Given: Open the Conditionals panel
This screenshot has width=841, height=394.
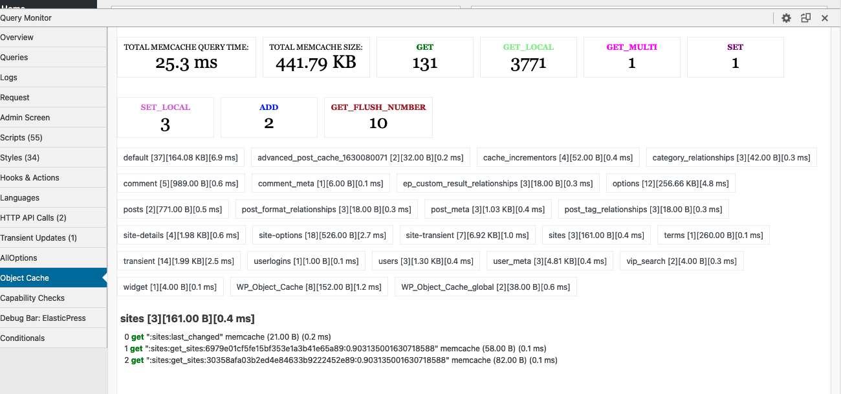Looking at the screenshot, I should (53, 338).
